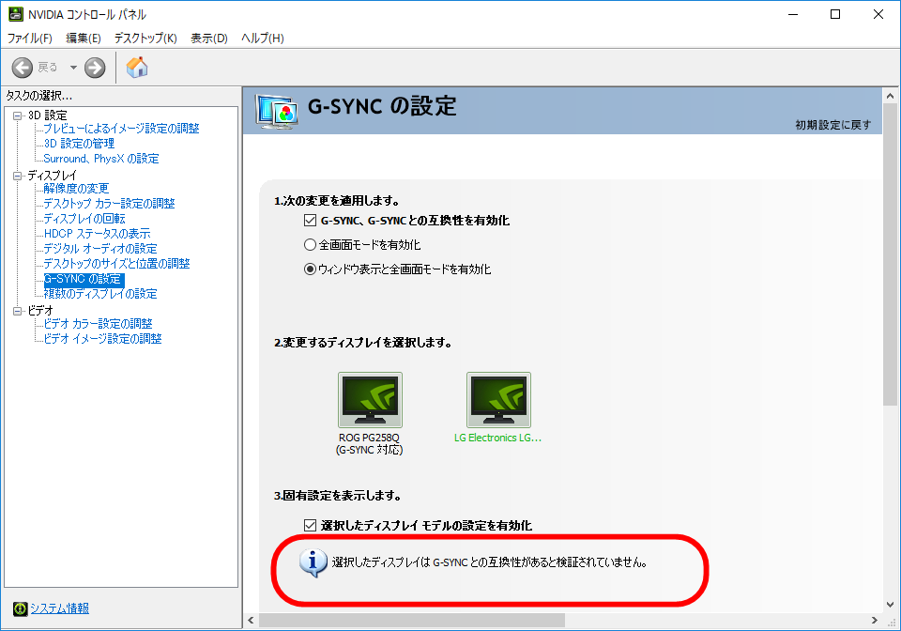Click the horizontal scrollbar thumb
901x631 pixels.
pyautogui.click(x=412, y=620)
